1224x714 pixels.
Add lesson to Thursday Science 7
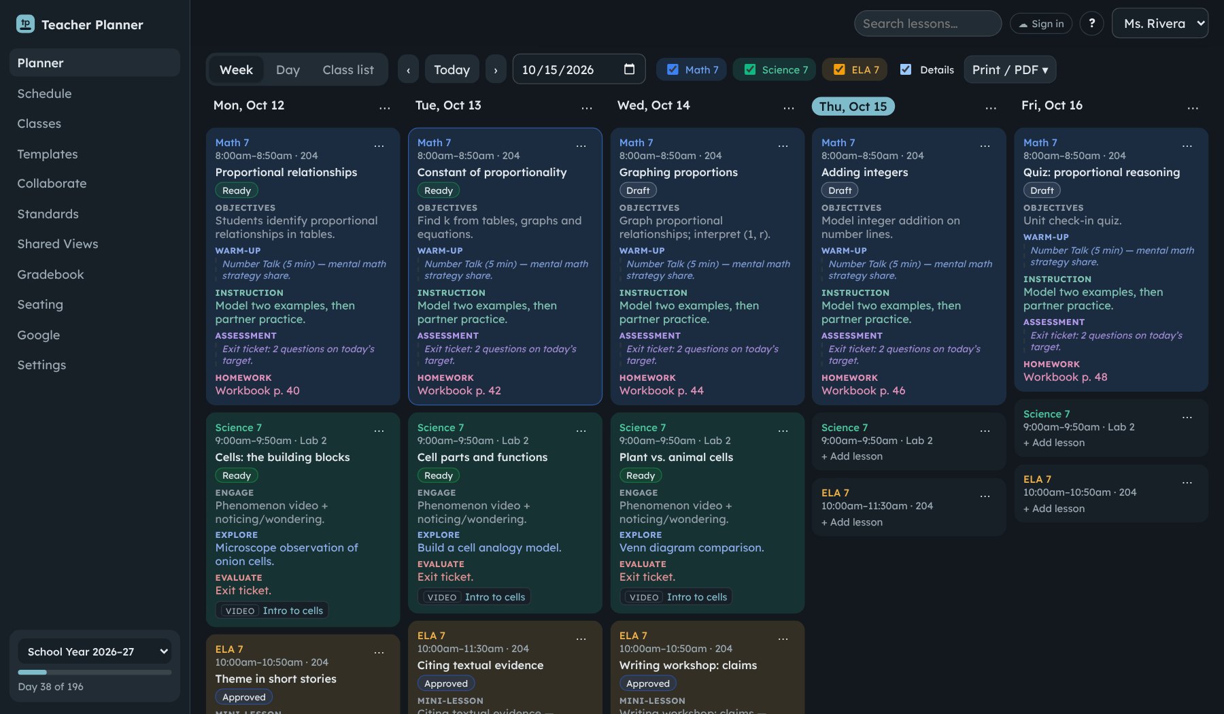pos(852,456)
